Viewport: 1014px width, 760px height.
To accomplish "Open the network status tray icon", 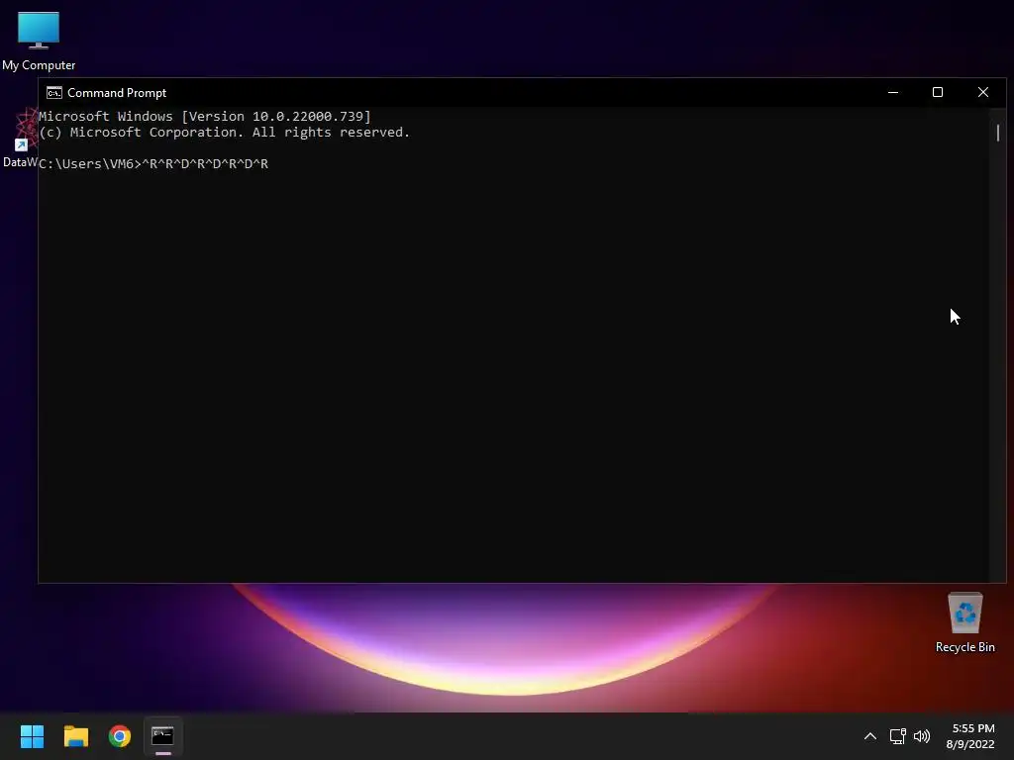I will (x=897, y=736).
